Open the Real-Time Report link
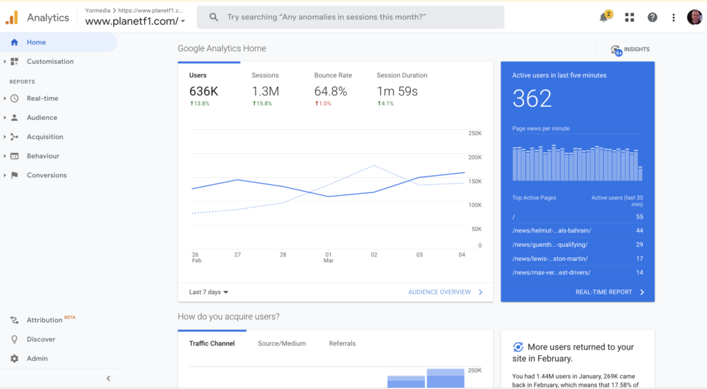 coord(603,292)
